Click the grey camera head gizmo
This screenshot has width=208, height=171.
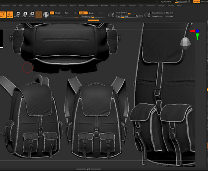(185, 44)
